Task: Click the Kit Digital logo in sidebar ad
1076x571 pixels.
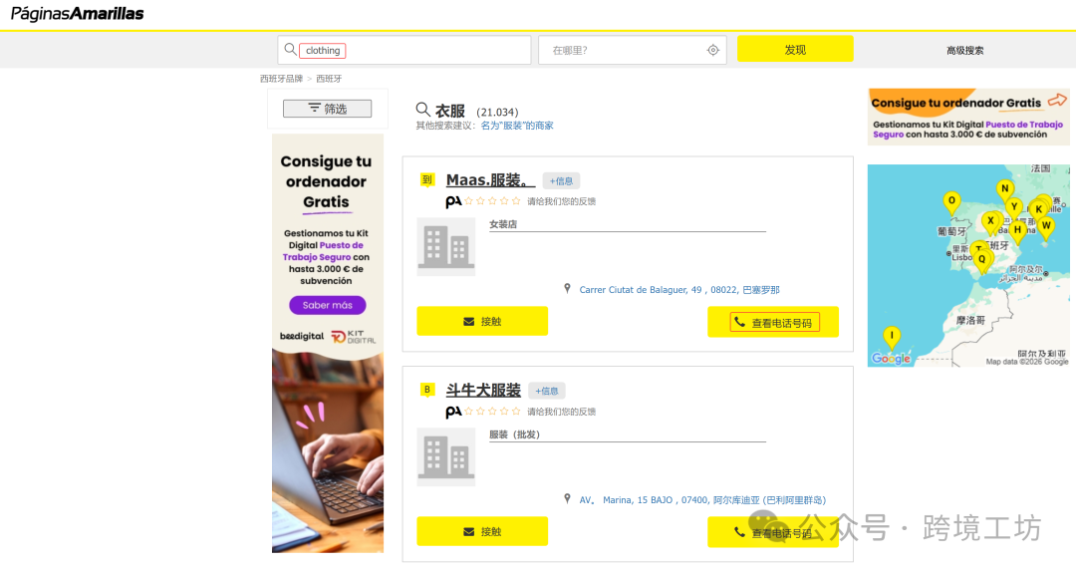Action: point(354,337)
